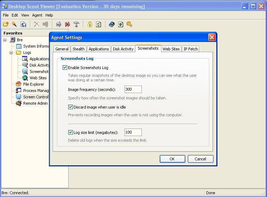Click the connect plug toolbar icon
267x197 pixels.
pos(59,24)
